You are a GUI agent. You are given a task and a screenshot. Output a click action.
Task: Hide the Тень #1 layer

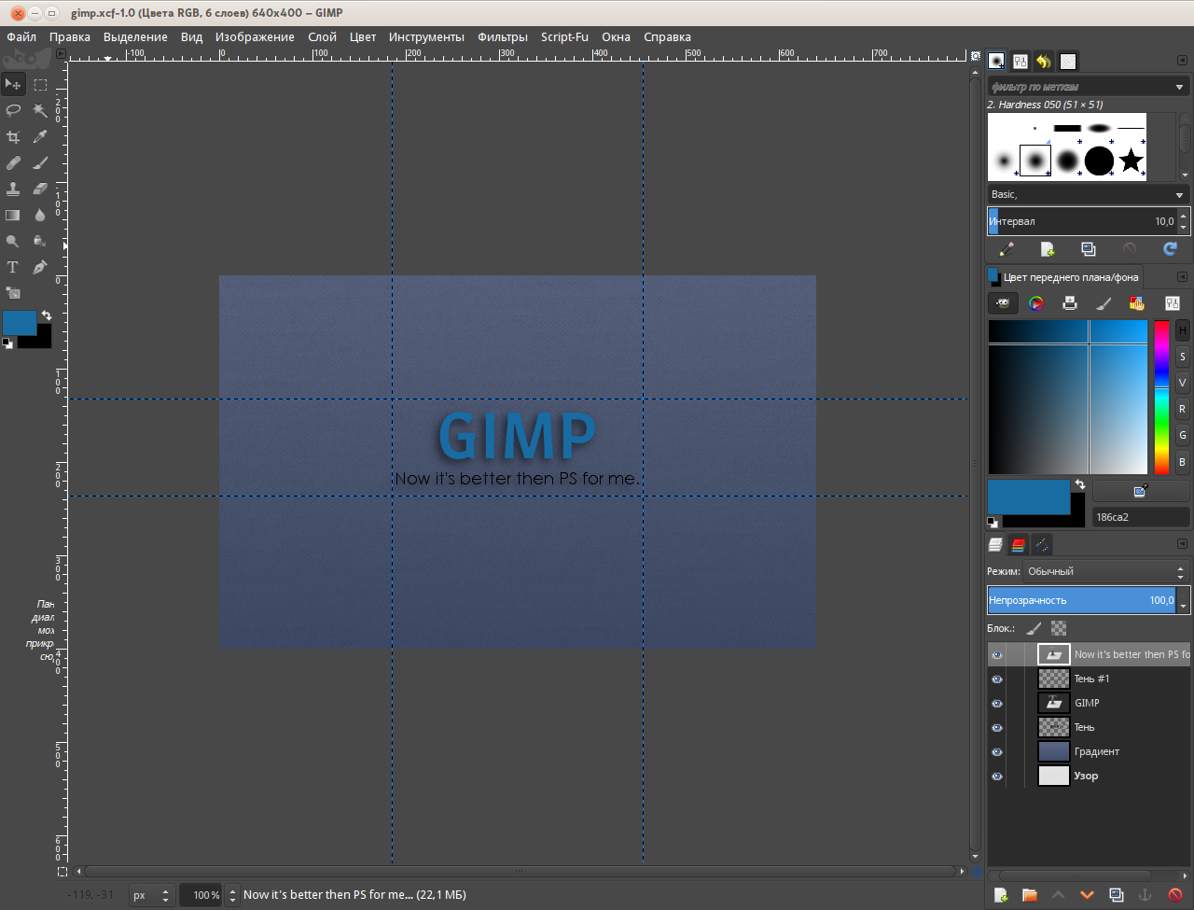tap(997, 679)
